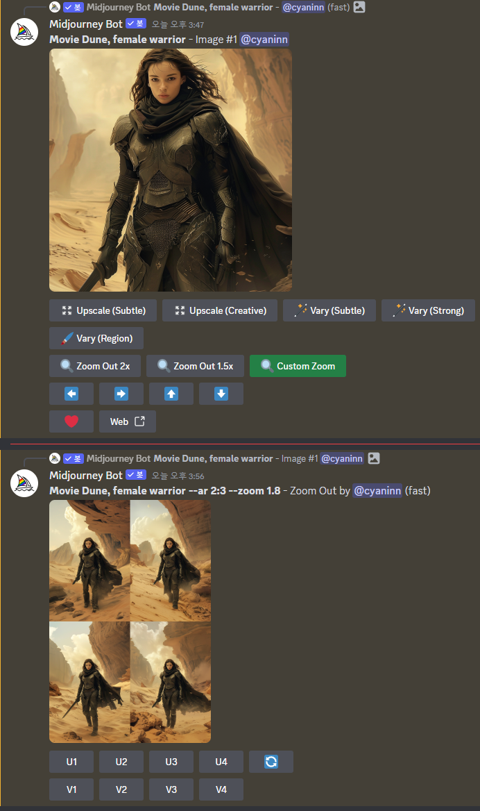The width and height of the screenshot is (480, 811).
Task: Pan image left with left arrow
Action: tap(71, 394)
